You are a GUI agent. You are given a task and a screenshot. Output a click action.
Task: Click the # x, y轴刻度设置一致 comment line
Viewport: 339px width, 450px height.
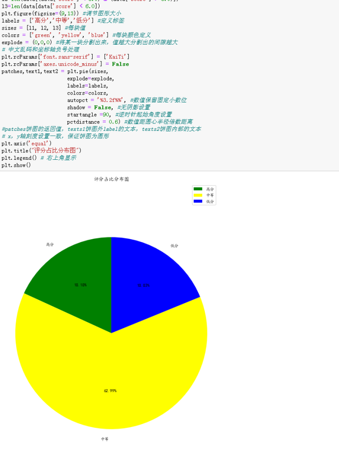tap(55, 136)
